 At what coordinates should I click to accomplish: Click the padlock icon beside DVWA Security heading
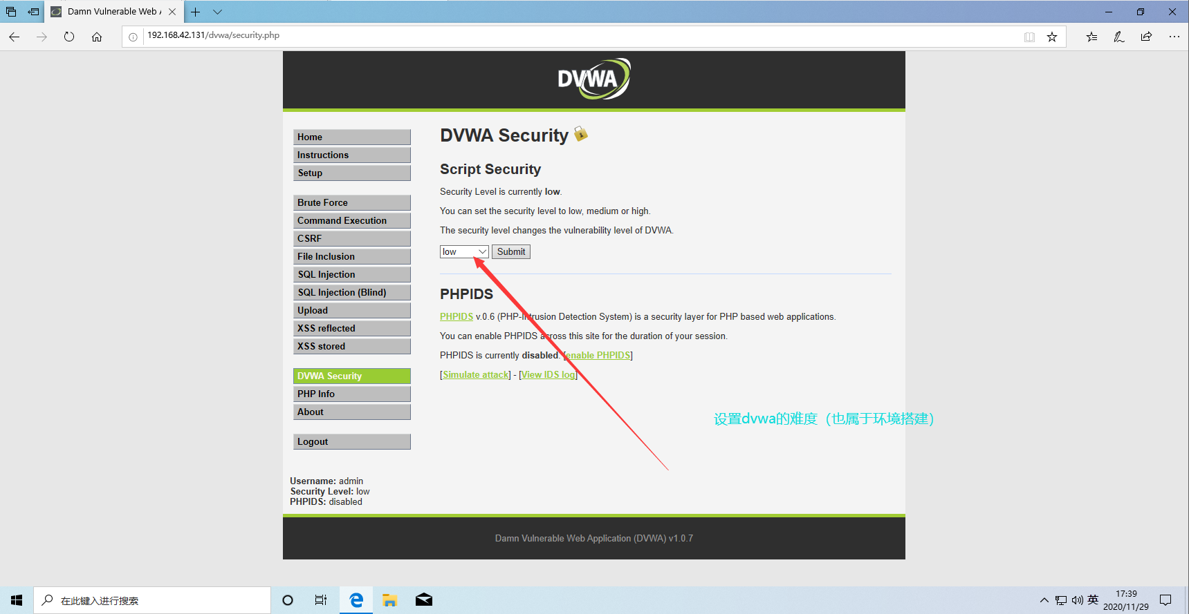[581, 133]
